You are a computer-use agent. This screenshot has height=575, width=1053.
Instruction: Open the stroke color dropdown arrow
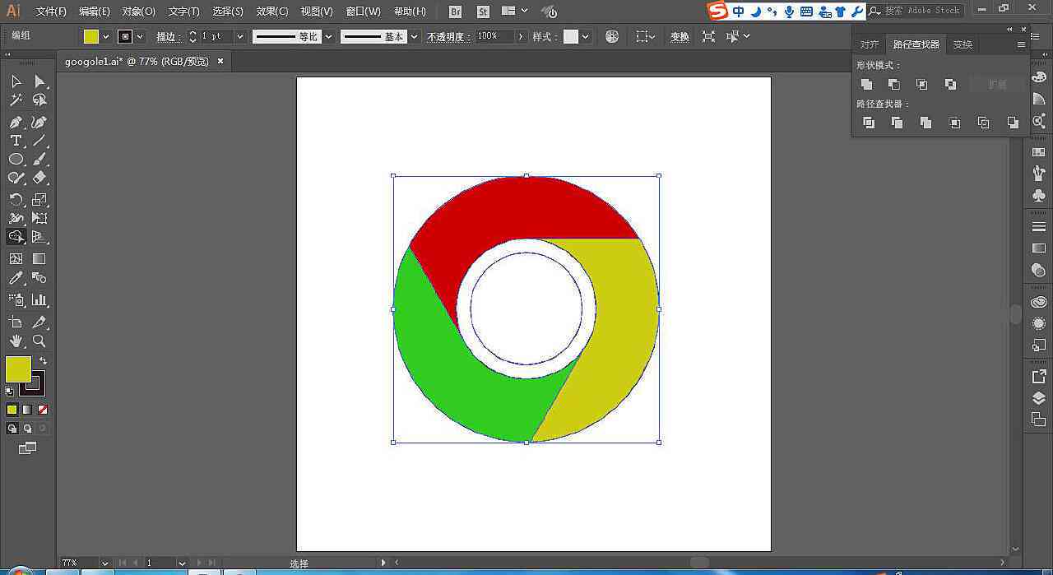140,36
